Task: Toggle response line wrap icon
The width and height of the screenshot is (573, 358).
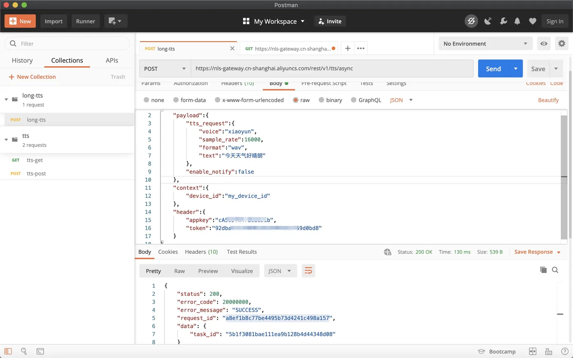Action: coord(308,271)
